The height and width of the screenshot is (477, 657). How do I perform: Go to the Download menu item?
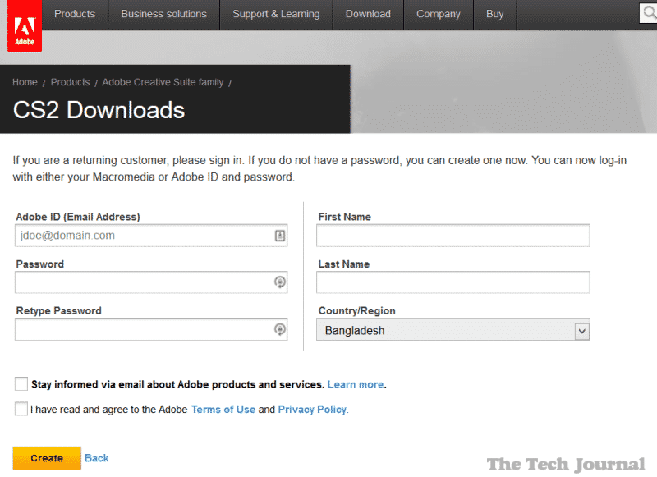368,14
